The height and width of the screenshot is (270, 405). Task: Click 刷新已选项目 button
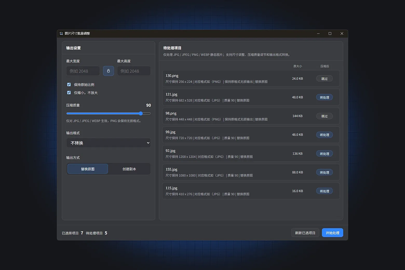click(x=305, y=233)
